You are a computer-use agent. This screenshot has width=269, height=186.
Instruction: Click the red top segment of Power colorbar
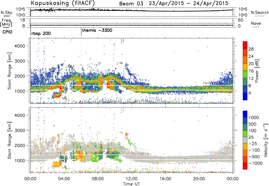[x=245, y=45]
